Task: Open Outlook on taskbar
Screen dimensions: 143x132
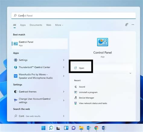Action: pos(89,128)
